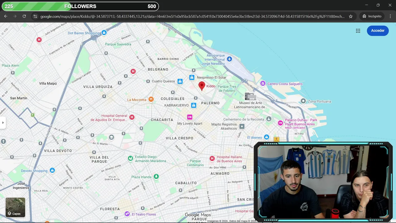Click the CABALLITO neighborhood label

pos(186,183)
